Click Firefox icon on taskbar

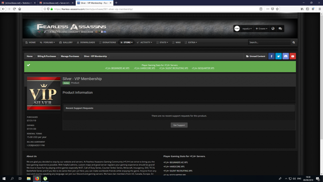37,178
